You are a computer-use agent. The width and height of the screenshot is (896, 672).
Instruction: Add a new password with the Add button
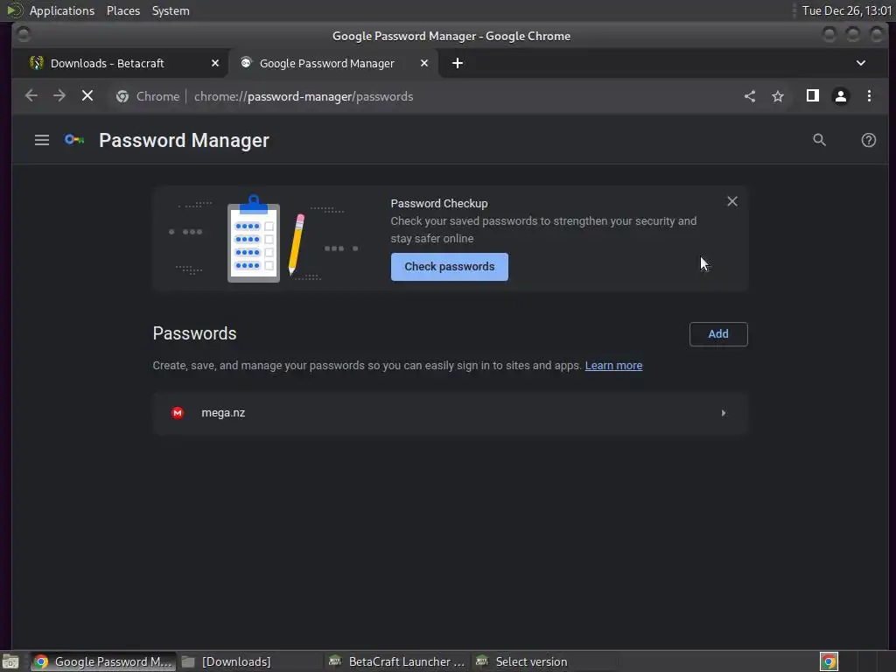(x=718, y=334)
